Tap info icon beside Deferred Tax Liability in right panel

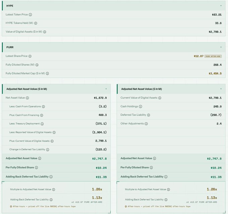tap(149, 115)
